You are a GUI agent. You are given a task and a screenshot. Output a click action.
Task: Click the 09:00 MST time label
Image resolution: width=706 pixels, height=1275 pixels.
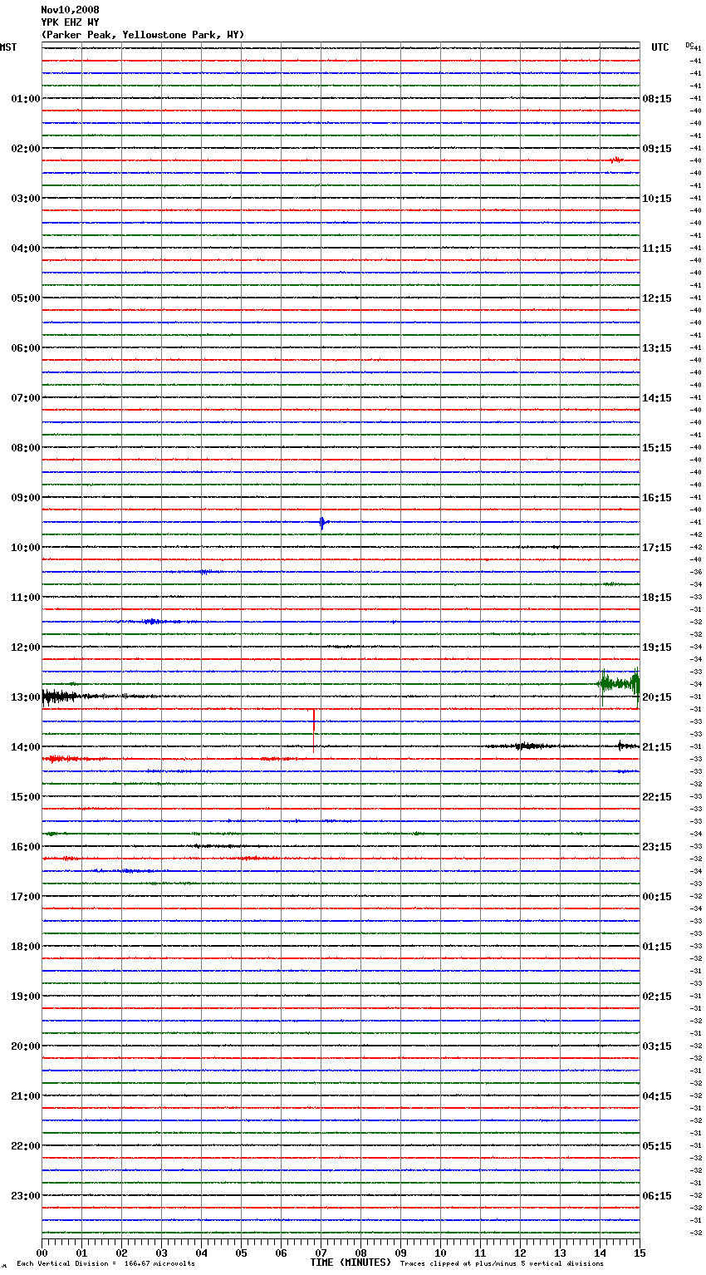click(x=26, y=498)
